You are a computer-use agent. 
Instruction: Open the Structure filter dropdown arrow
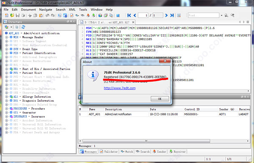pyautogui.click(x=11, y=27)
